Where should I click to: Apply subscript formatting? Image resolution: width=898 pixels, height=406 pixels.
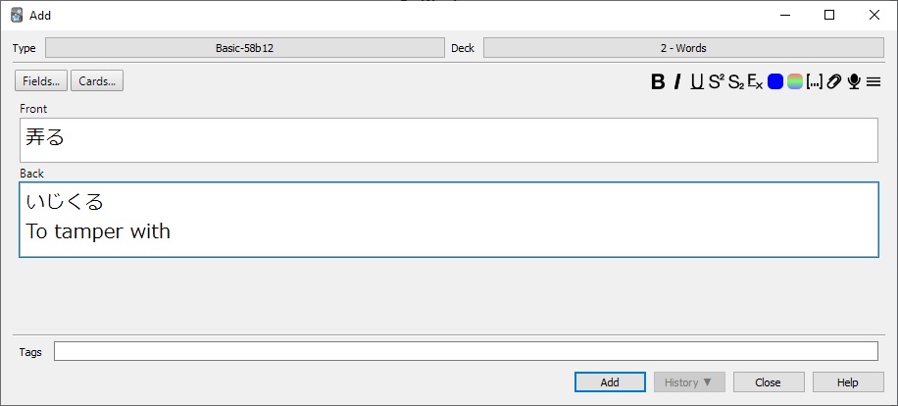(x=735, y=82)
